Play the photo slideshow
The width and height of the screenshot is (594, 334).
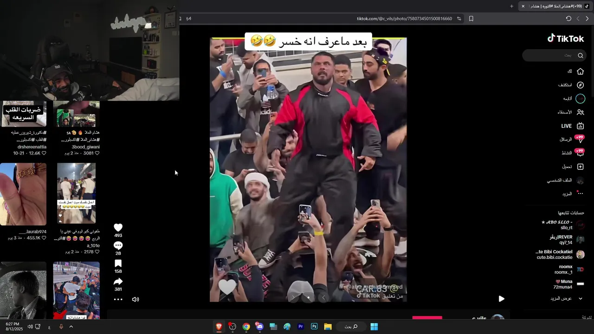coord(501,299)
